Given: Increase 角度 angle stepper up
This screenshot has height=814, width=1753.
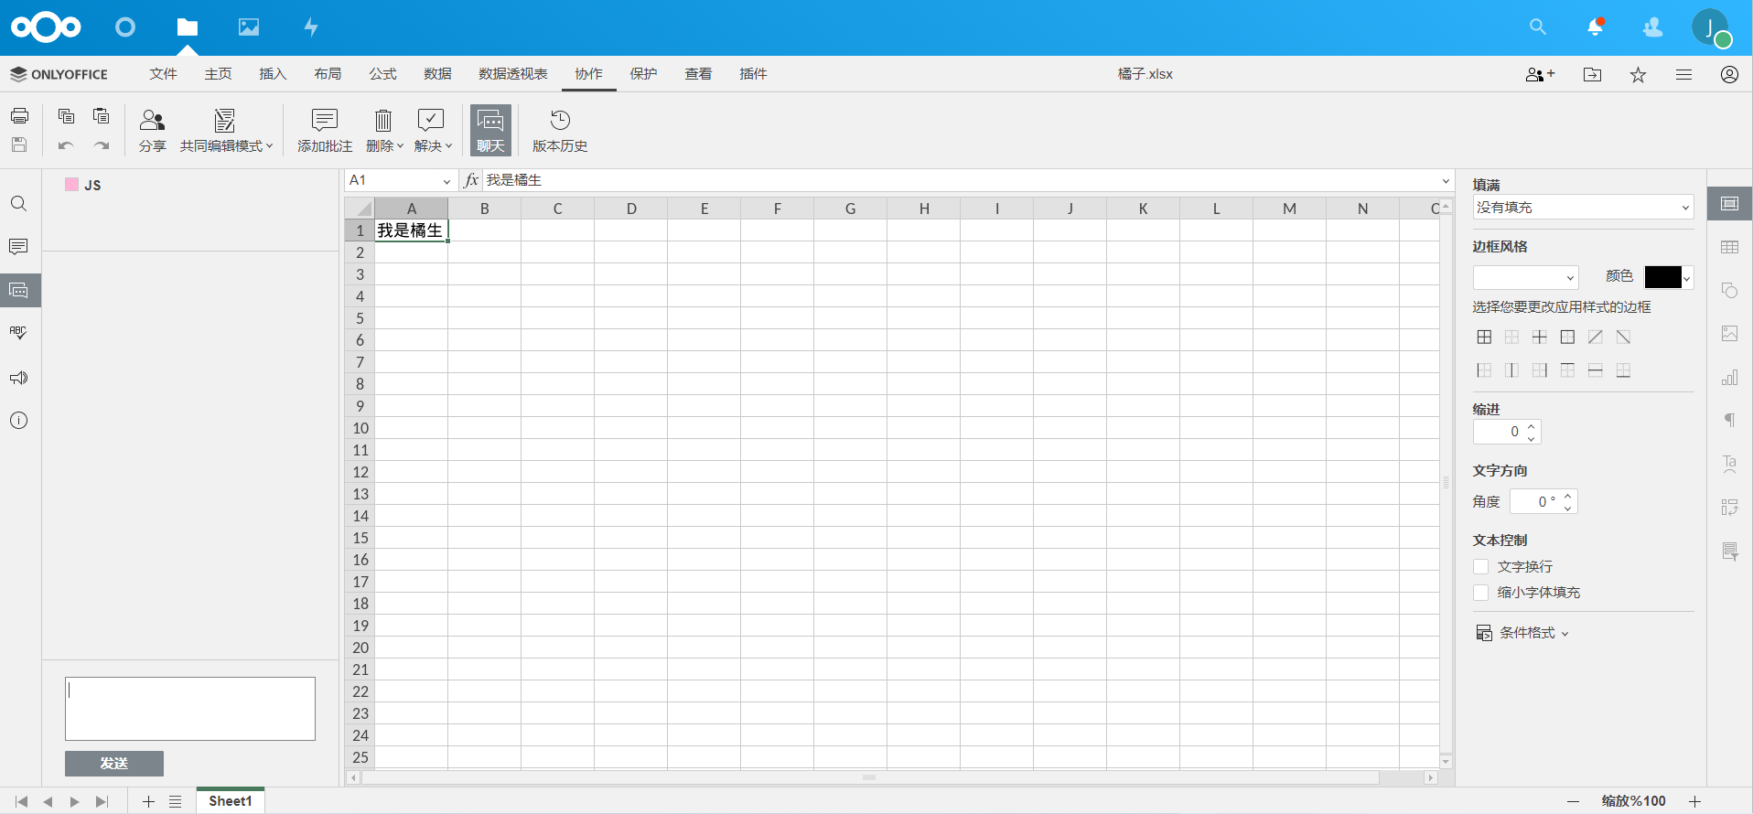Looking at the screenshot, I should coord(1568,497).
